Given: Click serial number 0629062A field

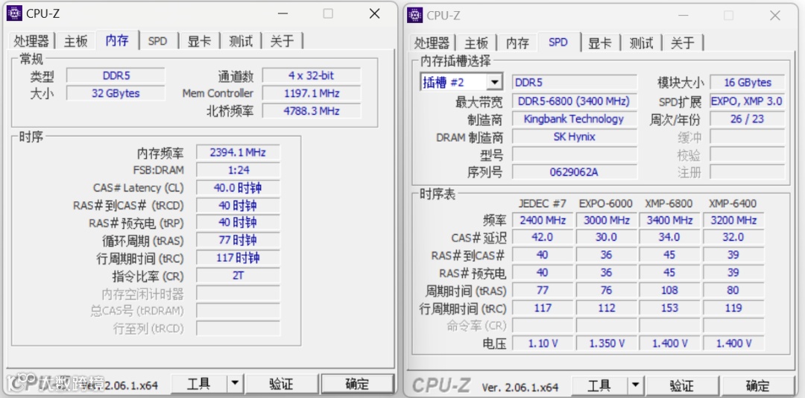Looking at the screenshot, I should coord(575,171).
